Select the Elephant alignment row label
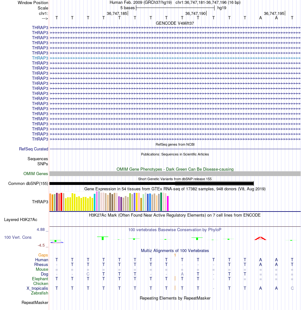The width and height of the screenshot is (301, 310). (40, 279)
